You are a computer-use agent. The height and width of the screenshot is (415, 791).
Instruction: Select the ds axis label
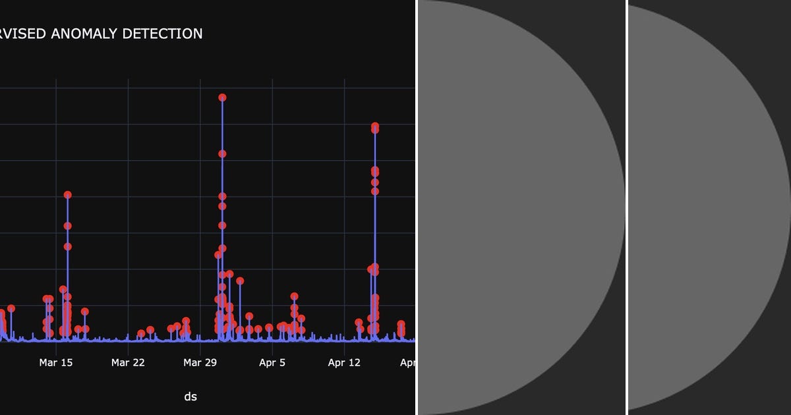(x=190, y=397)
